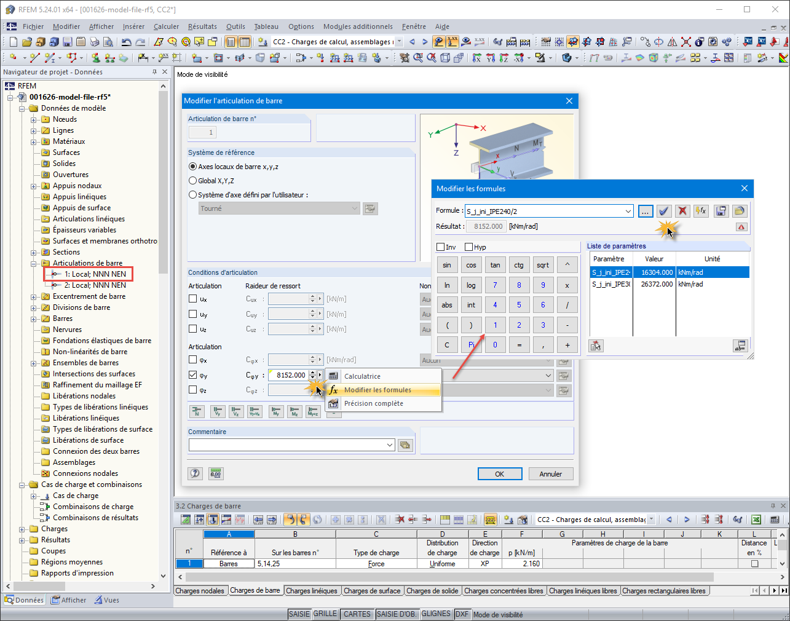Click the icon at the parameter list's lower left

(596, 346)
